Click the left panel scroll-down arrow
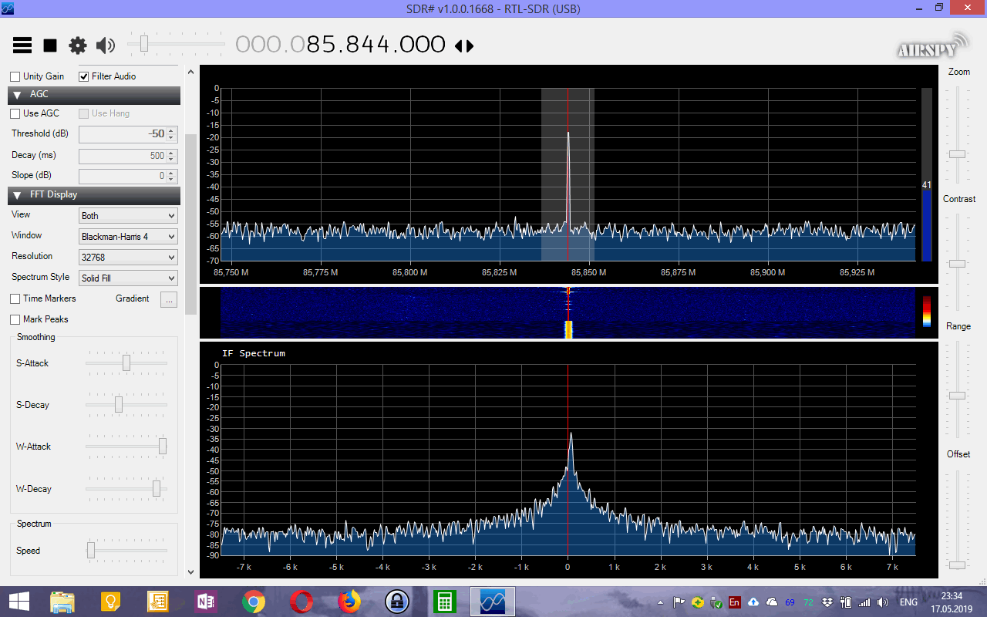Image resolution: width=987 pixels, height=617 pixels. click(190, 572)
